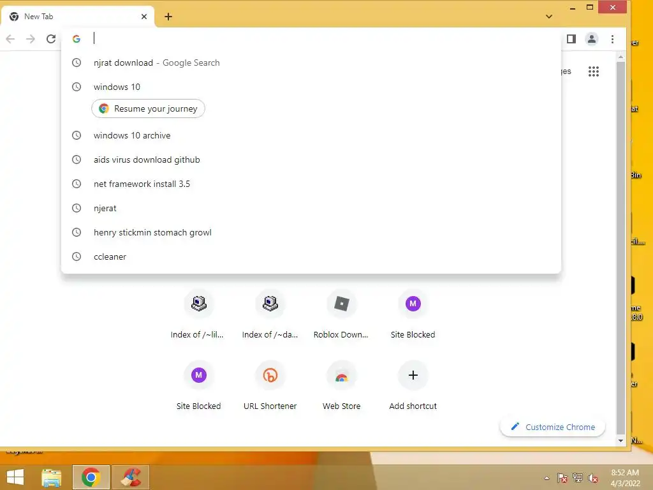Open the first-row Site Blocked shortcut
Image resolution: width=653 pixels, height=490 pixels.
(x=413, y=315)
